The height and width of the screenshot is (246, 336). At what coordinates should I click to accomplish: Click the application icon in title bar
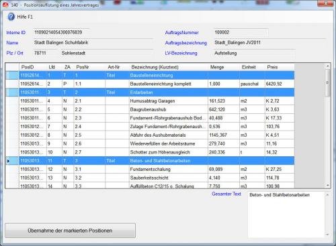[x=5, y=5]
